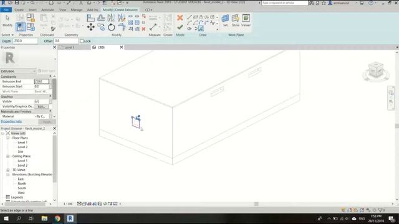Click the ViewCube in the 3D view
The height and width of the screenshot is (224, 399).
[x=376, y=70]
